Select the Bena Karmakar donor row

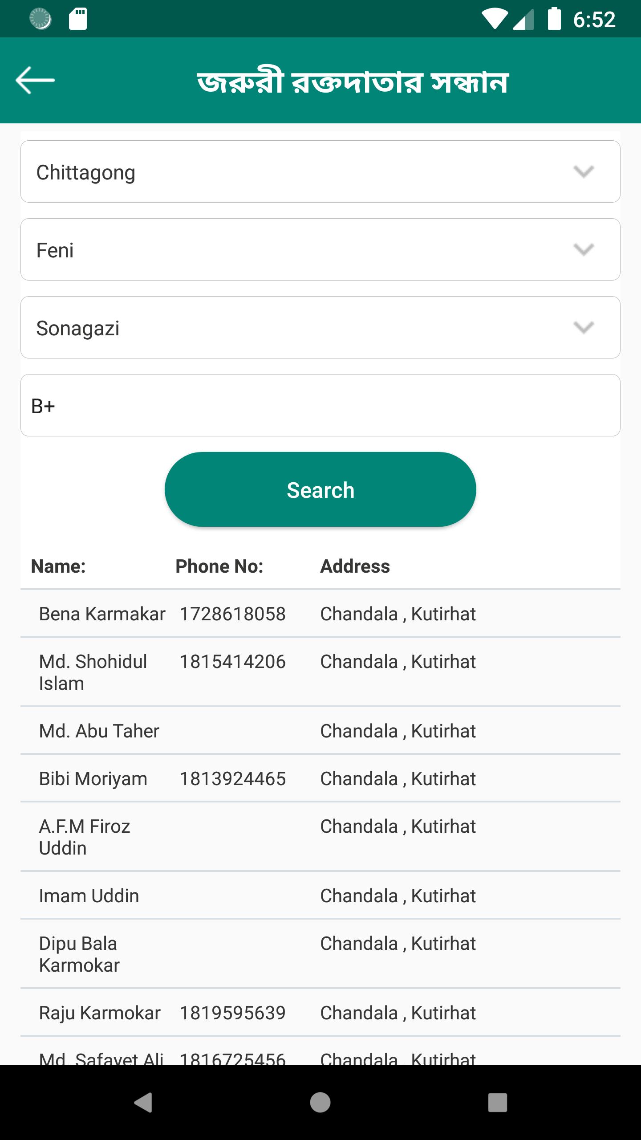(102, 614)
